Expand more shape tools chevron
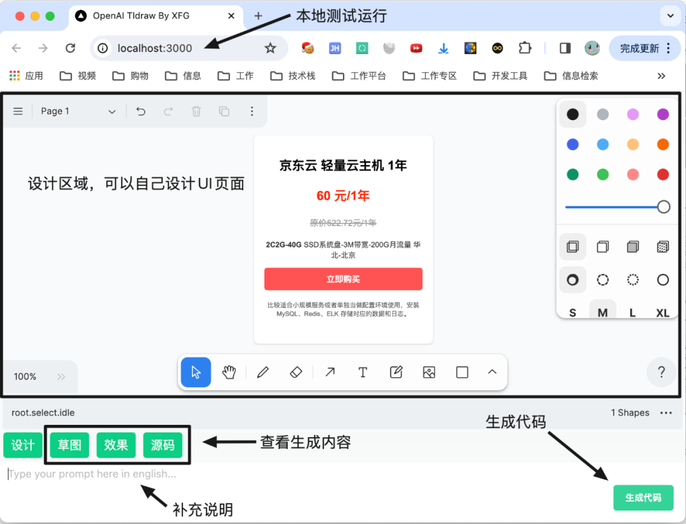Screen dimensions: 686x524 pyautogui.click(x=492, y=372)
